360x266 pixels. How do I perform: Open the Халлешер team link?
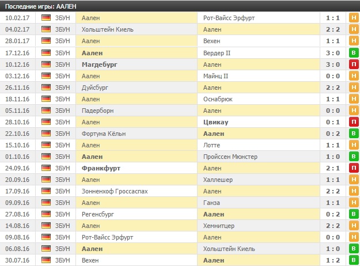click(x=218, y=180)
